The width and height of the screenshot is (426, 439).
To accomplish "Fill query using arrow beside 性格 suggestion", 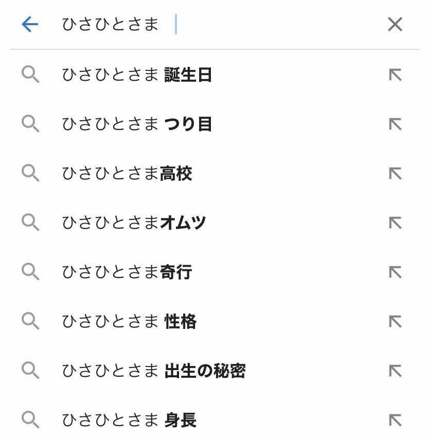I will click(x=395, y=322).
